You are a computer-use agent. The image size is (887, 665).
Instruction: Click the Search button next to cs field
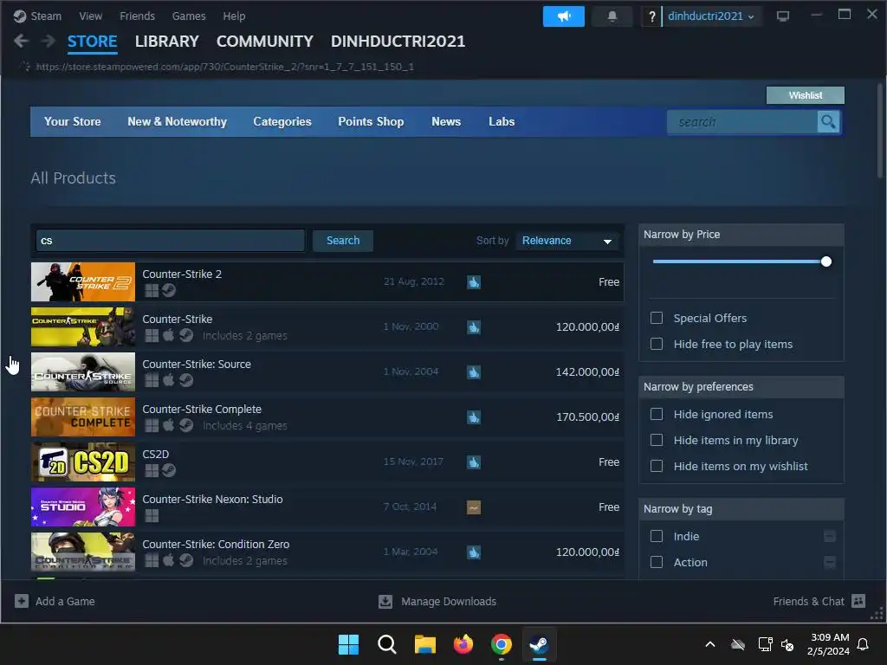coord(343,241)
